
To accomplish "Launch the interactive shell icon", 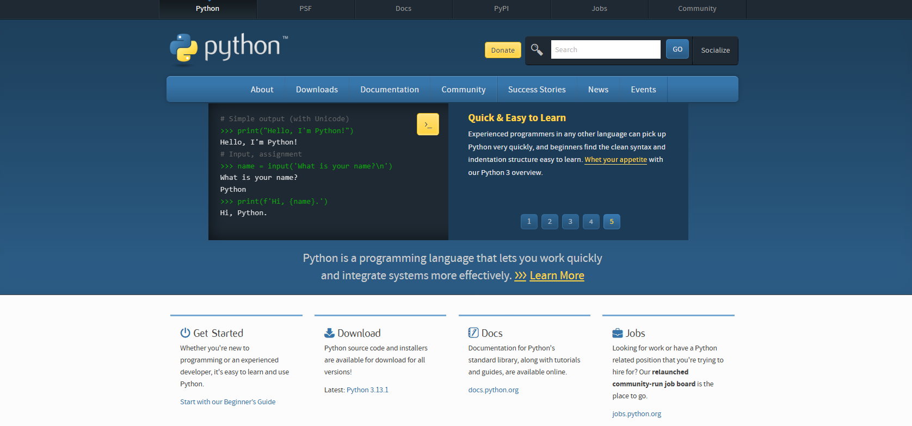I will 428,124.
